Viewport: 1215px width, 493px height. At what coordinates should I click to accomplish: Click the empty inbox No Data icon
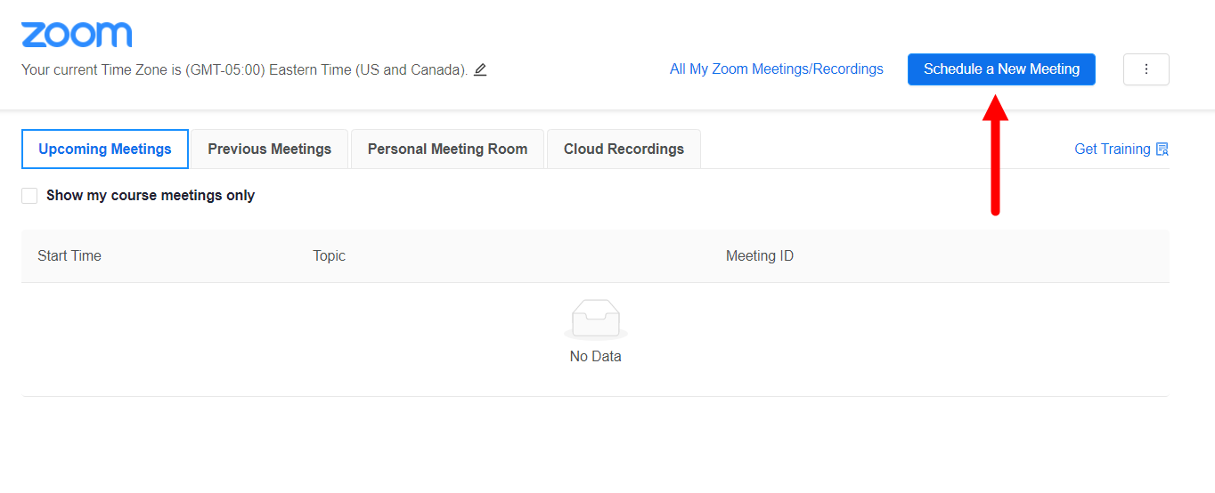click(596, 319)
